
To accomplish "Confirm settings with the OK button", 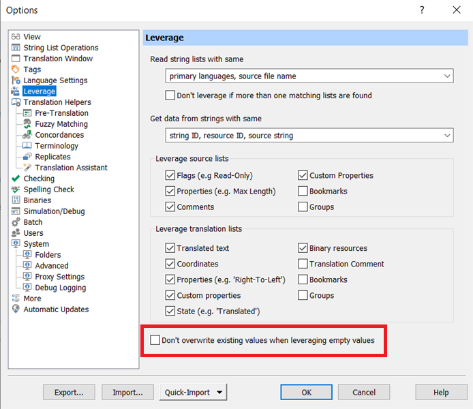I will [x=307, y=393].
